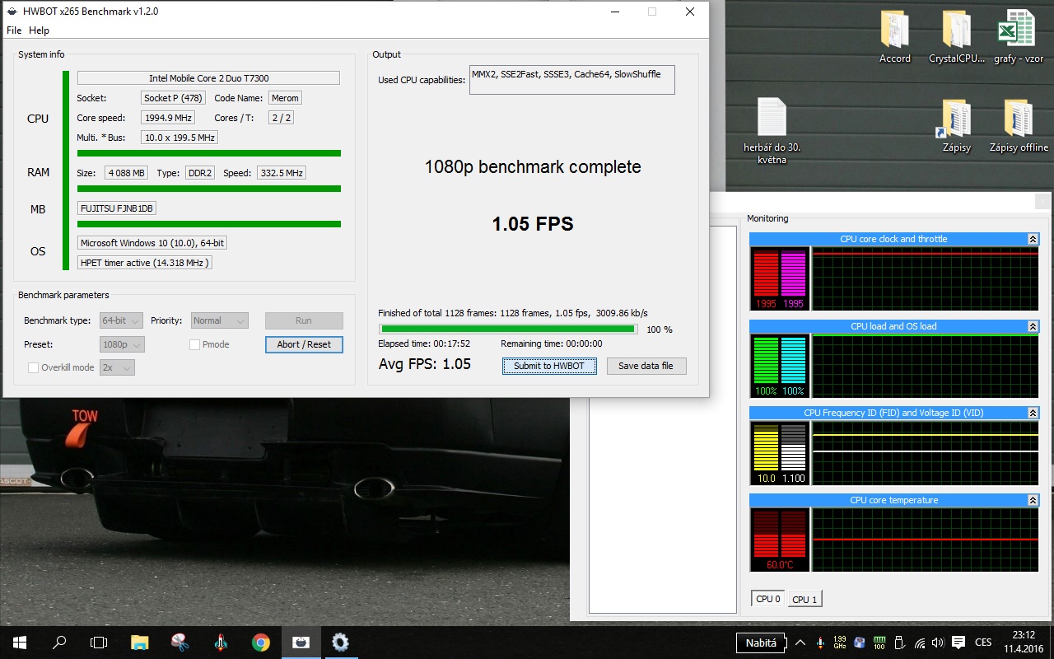This screenshot has height=659, width=1054.
Task: Click the Safely Remove Hardware tray icon
Action: (899, 643)
